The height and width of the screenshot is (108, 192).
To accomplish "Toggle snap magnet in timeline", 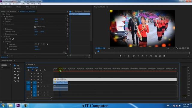I will click(32, 70).
